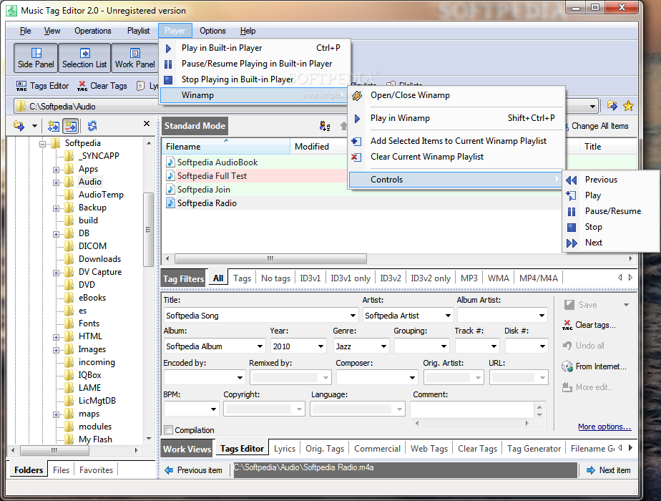
Task: Click the From Internet... button
Action: coord(594,366)
